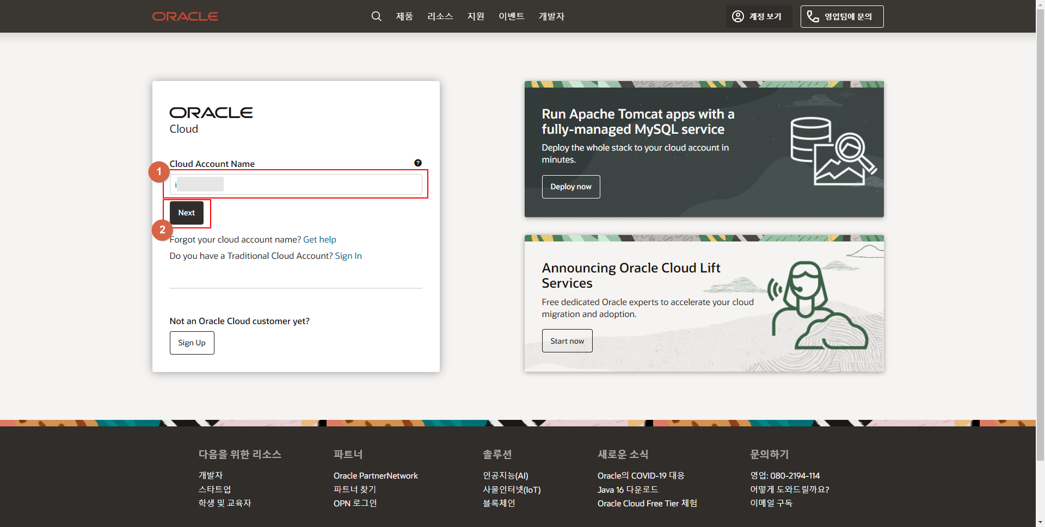Click the 영업: 080-2194-114 phone link
1045x527 pixels.
point(785,475)
